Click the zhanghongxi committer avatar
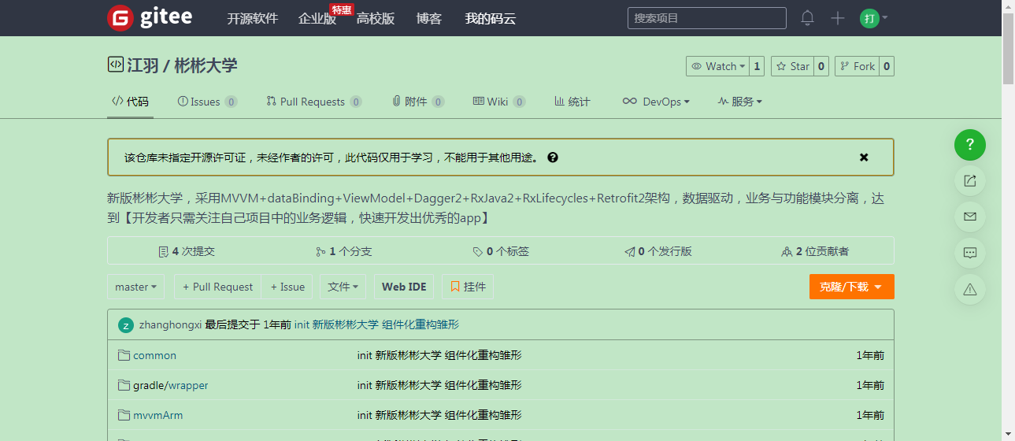 (x=126, y=325)
